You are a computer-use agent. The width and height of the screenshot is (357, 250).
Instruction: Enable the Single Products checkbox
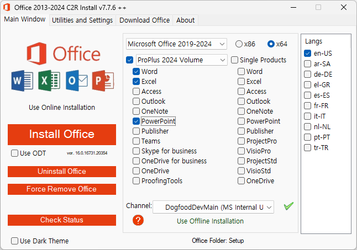pos(259,60)
